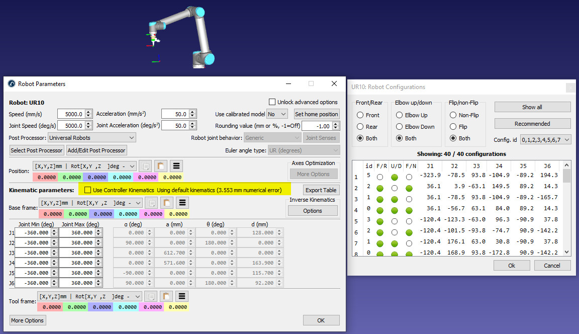This screenshot has width=579, height=334.
Task: Select the Elbow Up radio button
Action: click(400, 115)
